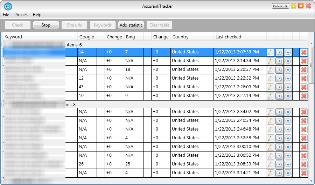Stop check for row checked 2:20:37 PM
This screenshot has height=185, width=315.
(x=288, y=70)
